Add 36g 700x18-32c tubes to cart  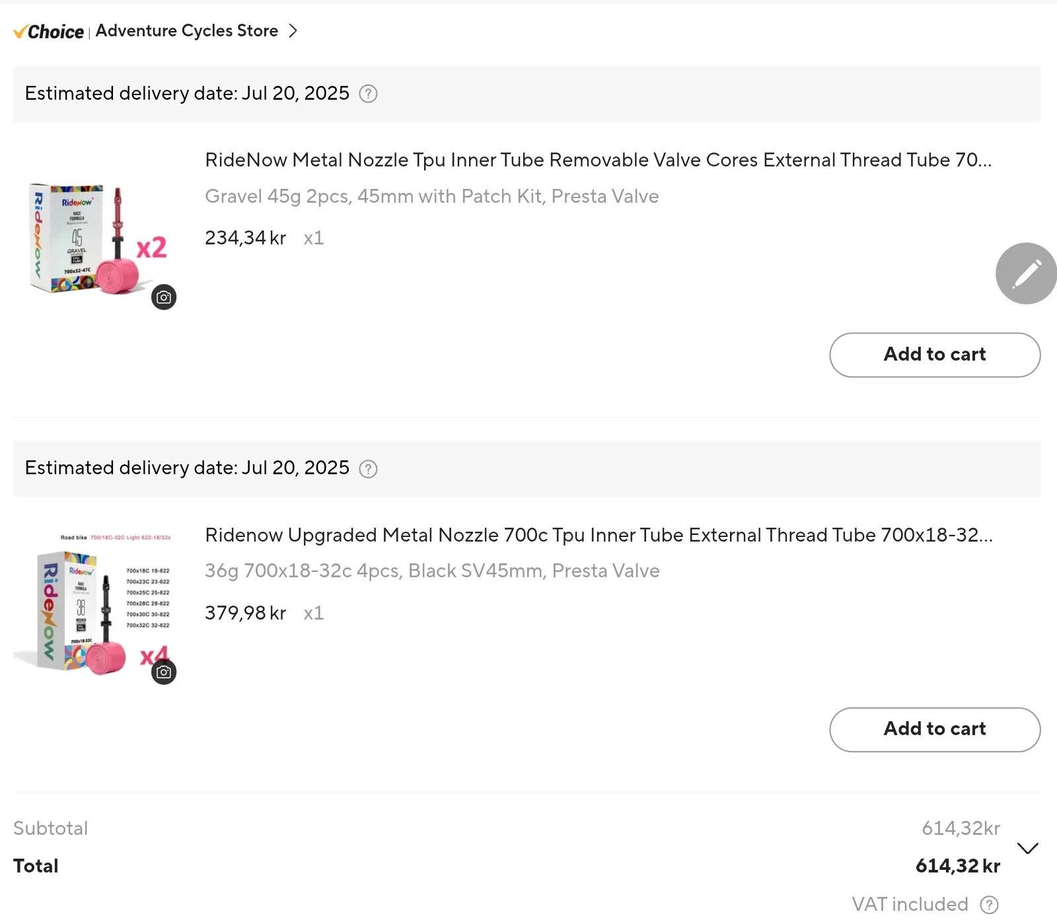(x=934, y=729)
